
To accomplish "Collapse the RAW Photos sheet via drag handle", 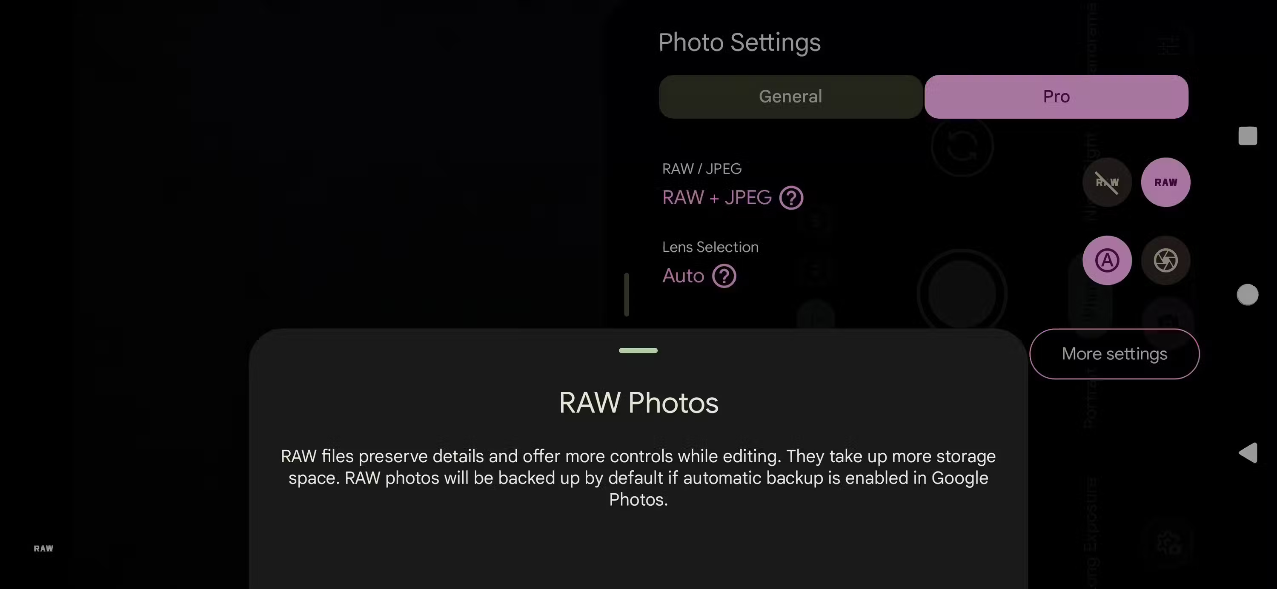I will pyautogui.click(x=638, y=350).
